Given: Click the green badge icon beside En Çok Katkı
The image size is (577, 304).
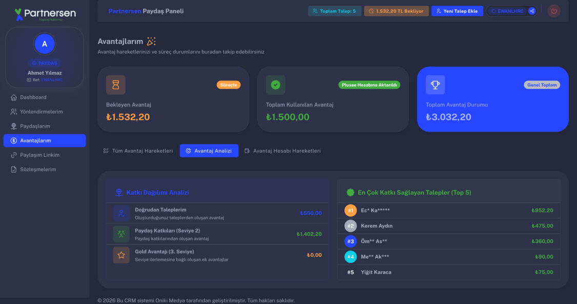Looking at the screenshot, I should 350,192.
